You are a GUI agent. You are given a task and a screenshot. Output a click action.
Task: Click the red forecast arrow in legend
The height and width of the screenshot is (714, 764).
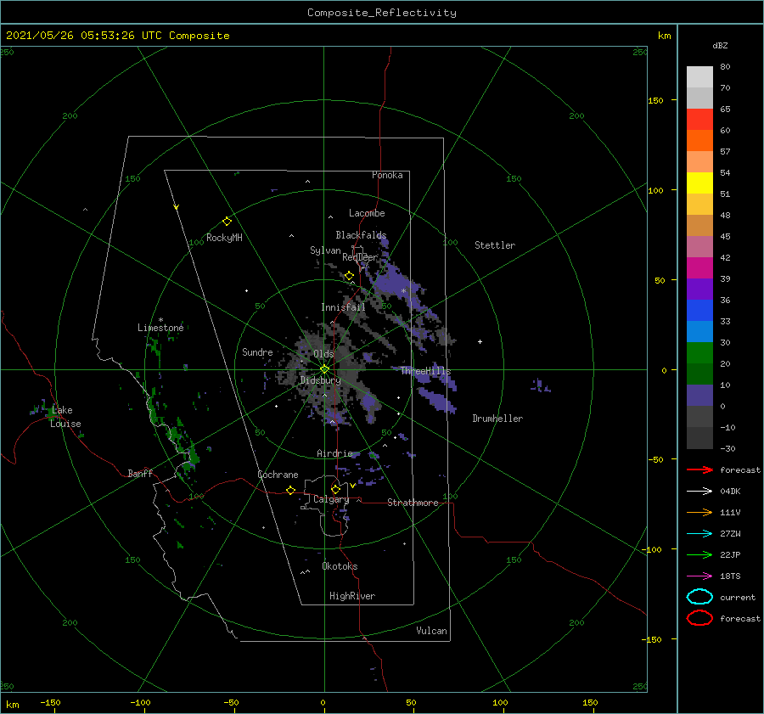coord(699,469)
